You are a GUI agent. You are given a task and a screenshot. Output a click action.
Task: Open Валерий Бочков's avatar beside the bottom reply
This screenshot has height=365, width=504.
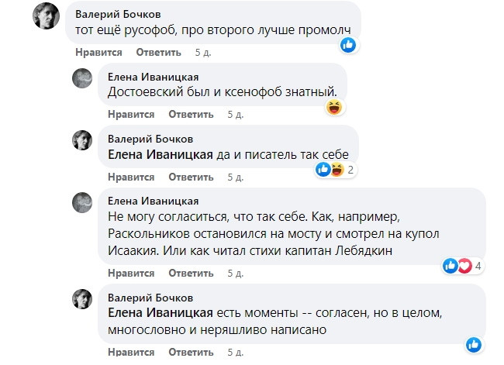click(x=83, y=299)
